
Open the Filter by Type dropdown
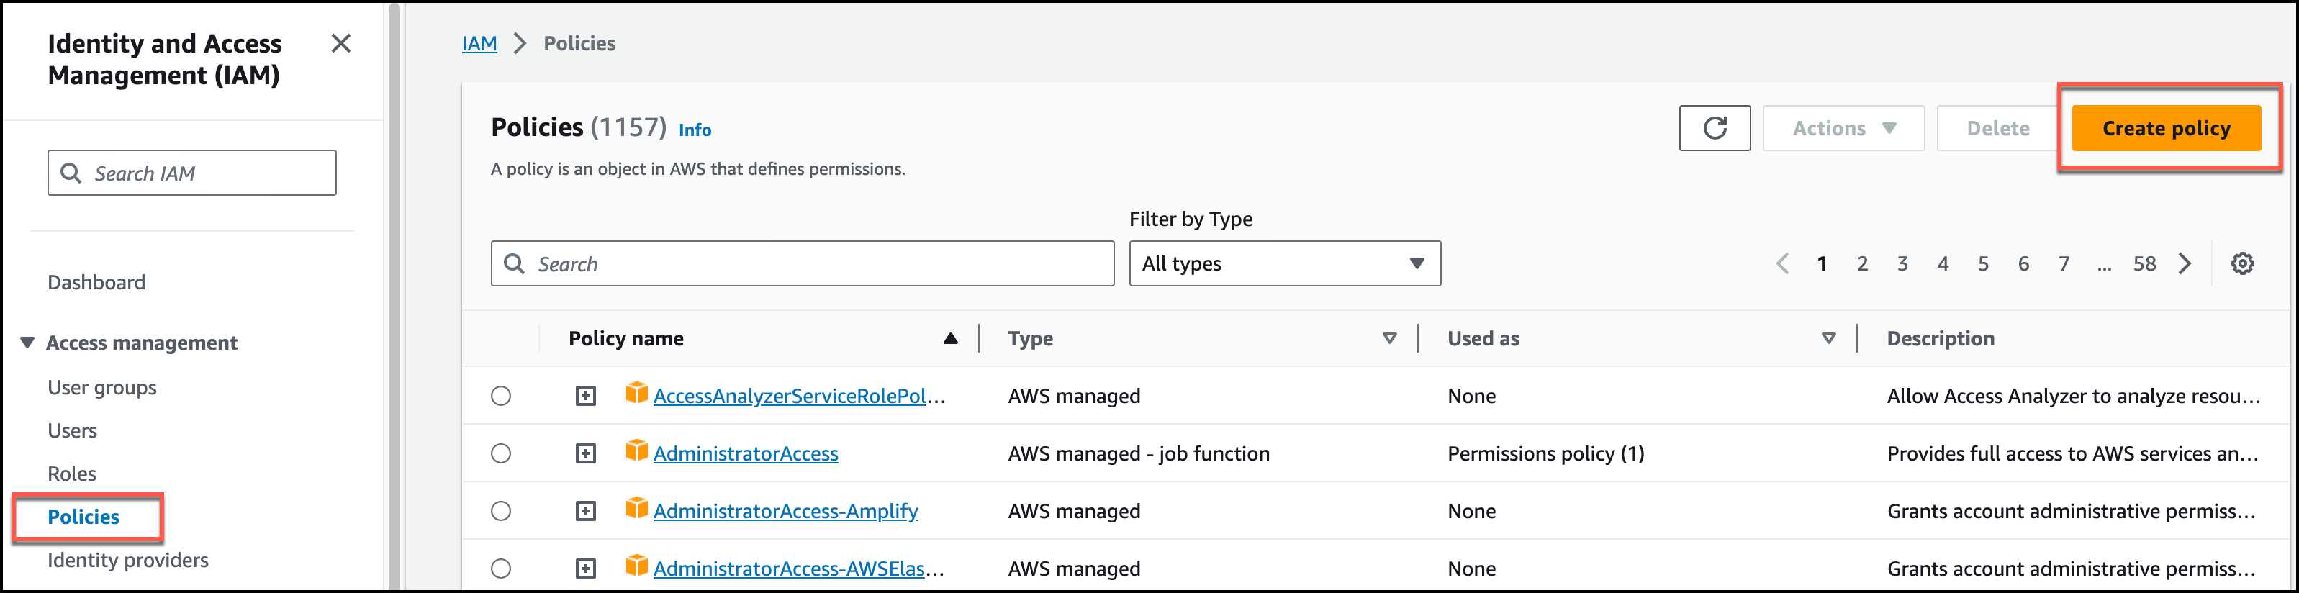coord(1283,264)
